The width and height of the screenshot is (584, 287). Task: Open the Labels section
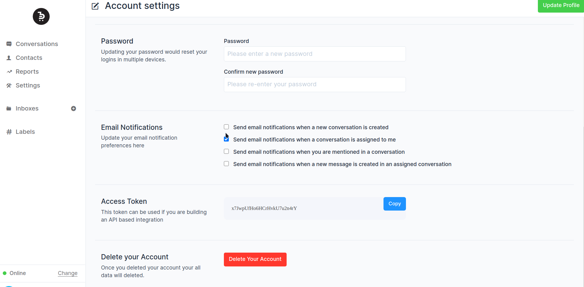click(x=25, y=132)
